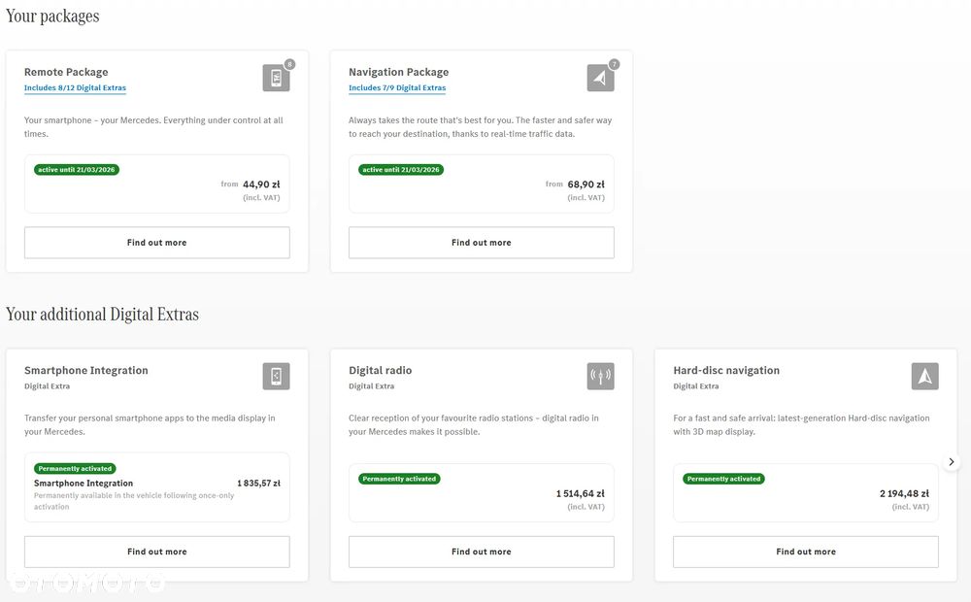Click the Navigation Package arrow icon
Image resolution: width=971 pixels, height=602 pixels.
[x=600, y=78]
